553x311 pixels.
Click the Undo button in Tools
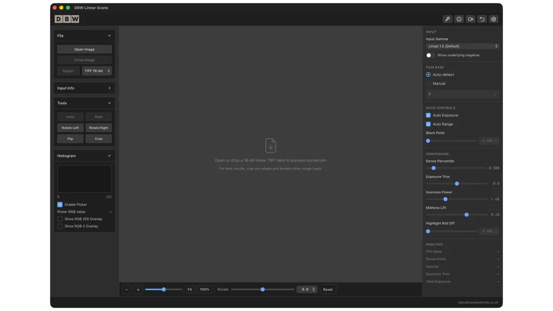pyautogui.click(x=70, y=117)
